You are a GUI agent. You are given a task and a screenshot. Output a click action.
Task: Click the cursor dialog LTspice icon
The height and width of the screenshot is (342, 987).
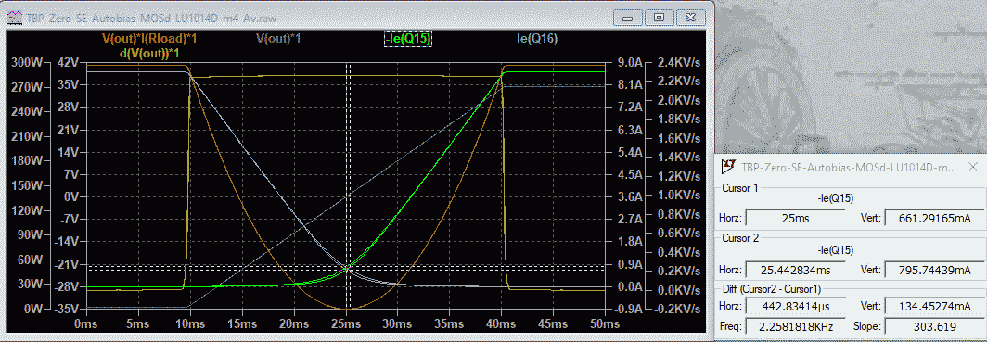(728, 168)
